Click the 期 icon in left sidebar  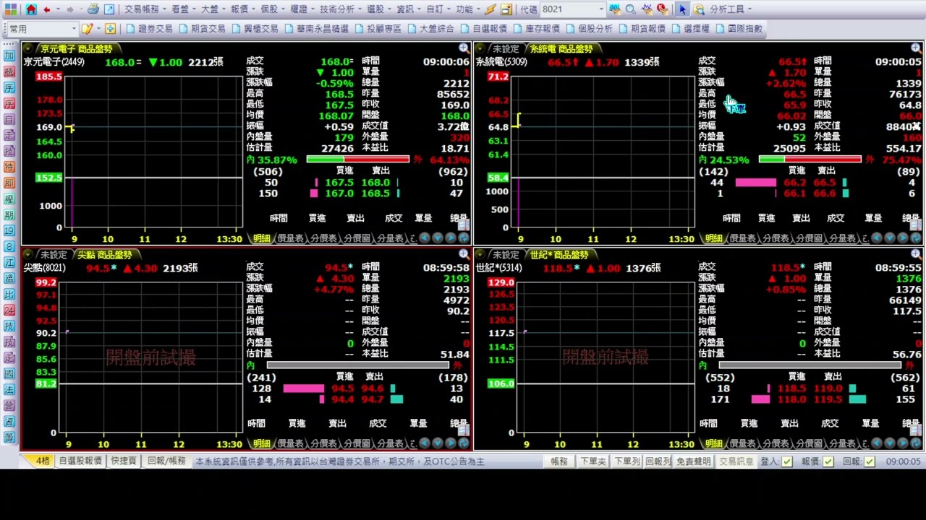point(9,214)
